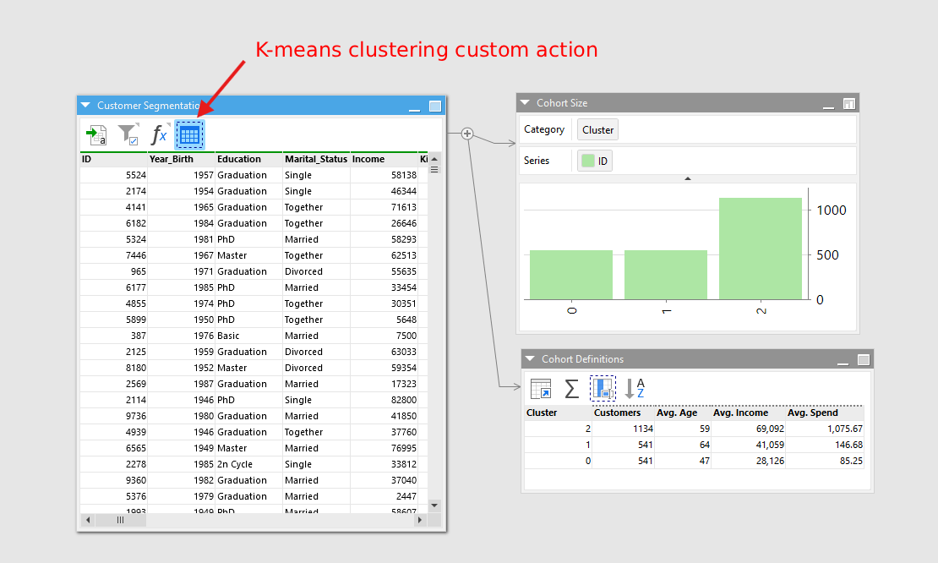The width and height of the screenshot is (938, 563).
Task: Select the cell with ID 9736
Action: pos(114,417)
